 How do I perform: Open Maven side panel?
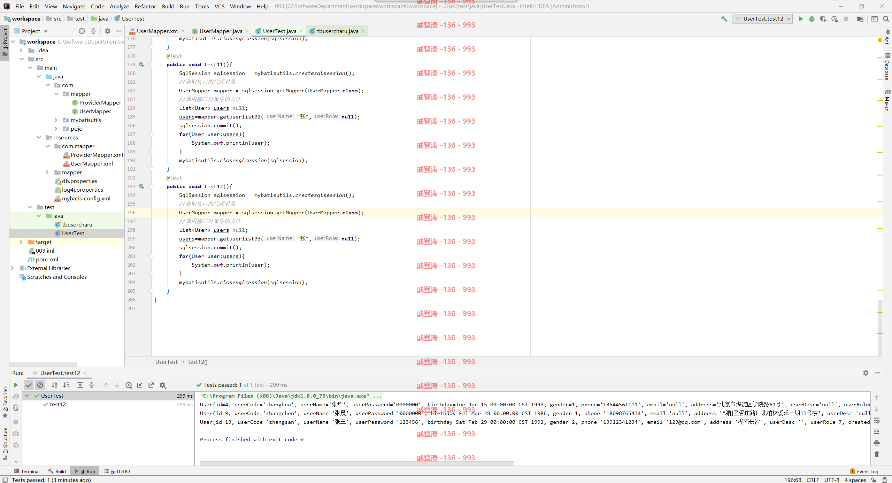point(887,100)
